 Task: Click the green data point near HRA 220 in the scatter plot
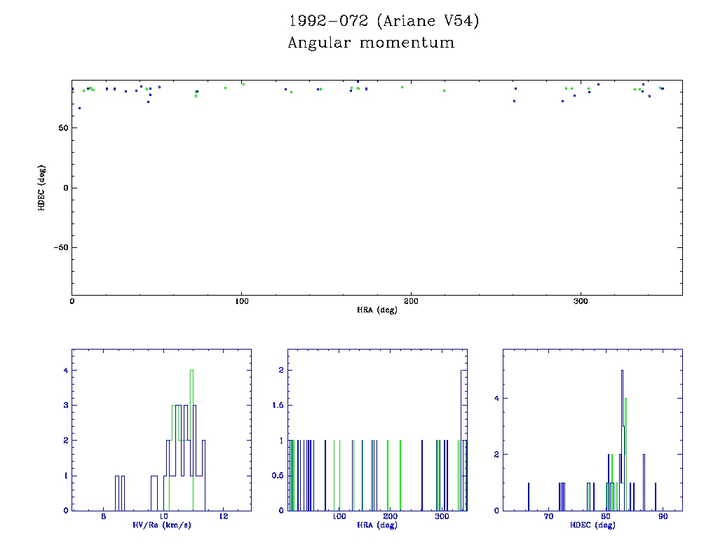(444, 90)
